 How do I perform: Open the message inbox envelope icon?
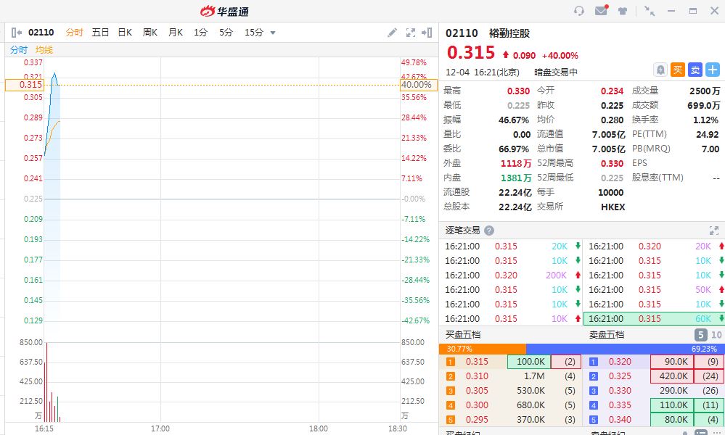[x=601, y=11]
